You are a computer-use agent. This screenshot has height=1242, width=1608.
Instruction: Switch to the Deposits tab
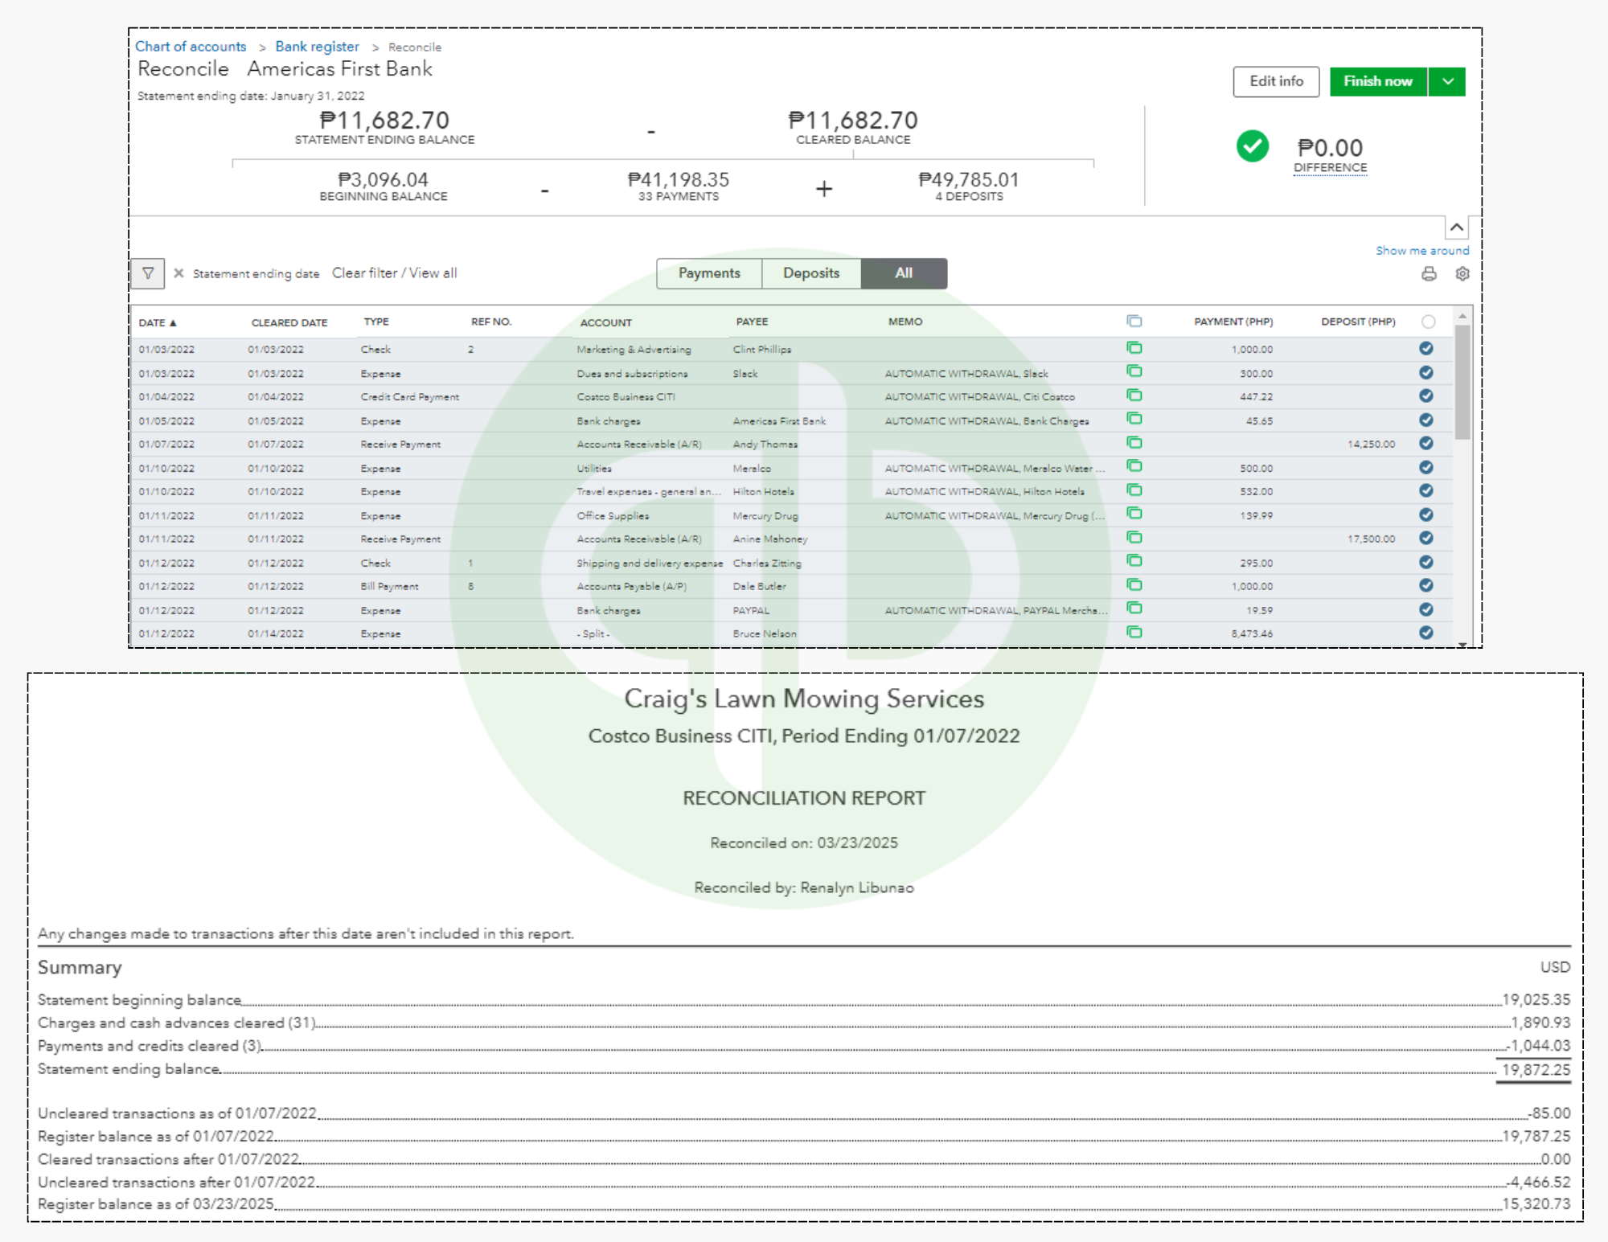pos(810,273)
